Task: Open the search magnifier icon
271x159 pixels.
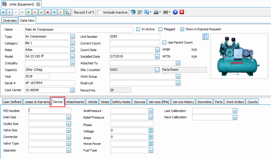Action: click(67, 12)
